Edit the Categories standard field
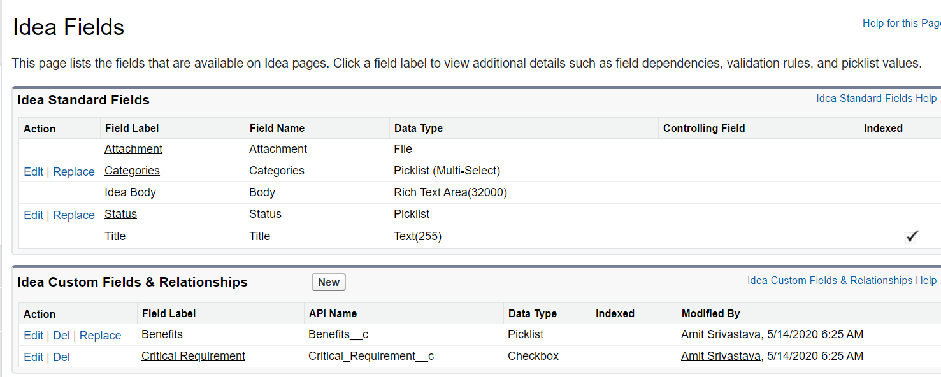Viewport: 941px width, 377px height. [x=33, y=172]
